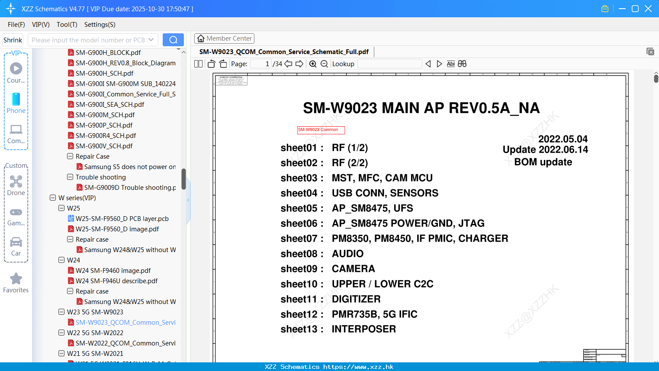Collapse the W24 tree node

[x=61, y=260]
